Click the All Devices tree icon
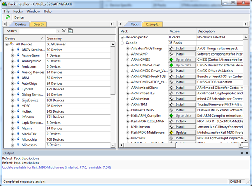Image resolution: width=252 pixels, height=186 pixels. pyautogui.click(x=12, y=44)
